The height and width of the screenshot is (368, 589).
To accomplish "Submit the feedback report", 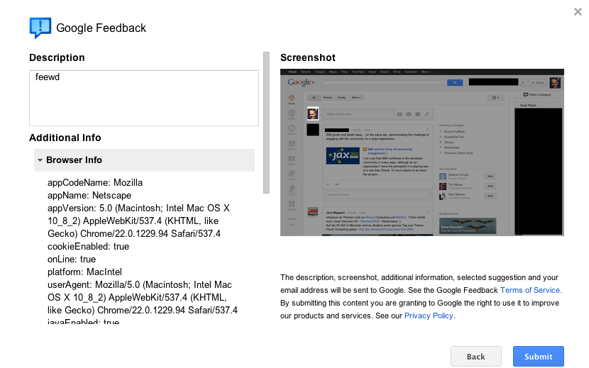I will tap(538, 356).
